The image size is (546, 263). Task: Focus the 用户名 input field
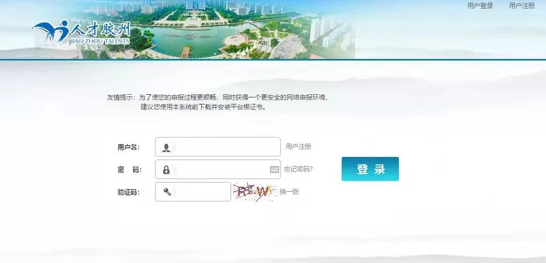(x=218, y=147)
